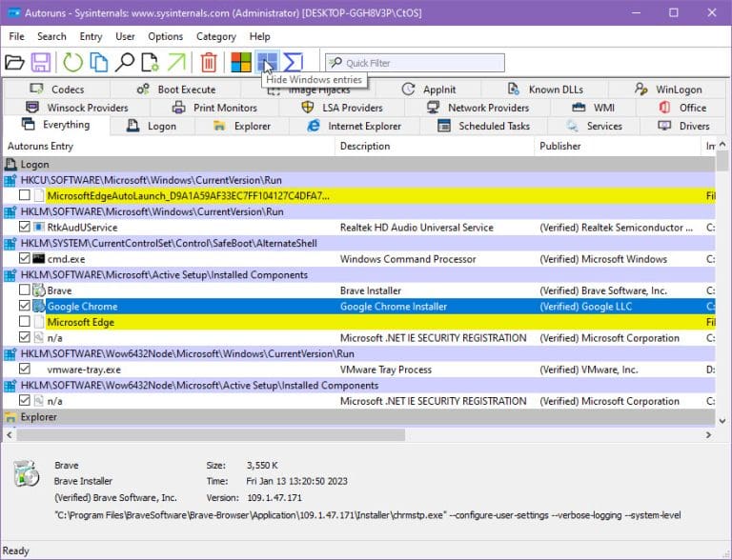Switch to the Drivers tab
Image resolution: width=732 pixels, height=560 pixels.
tap(683, 126)
